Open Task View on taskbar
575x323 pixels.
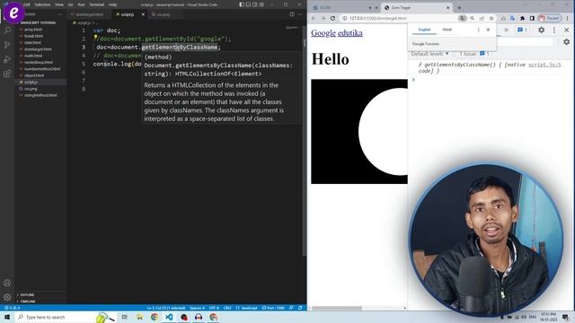pyautogui.click(x=124, y=317)
